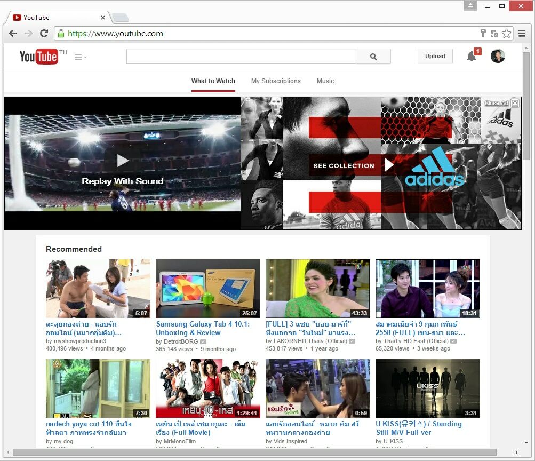The image size is (535, 461).
Task: Click the YouTube logo
Action: (x=39, y=56)
